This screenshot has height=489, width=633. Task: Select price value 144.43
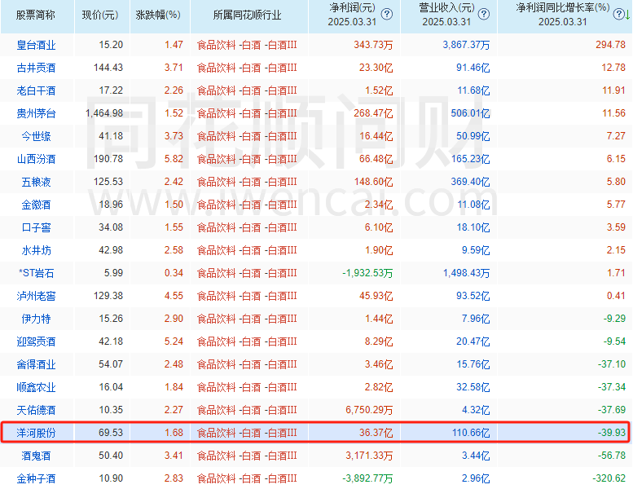(108, 68)
